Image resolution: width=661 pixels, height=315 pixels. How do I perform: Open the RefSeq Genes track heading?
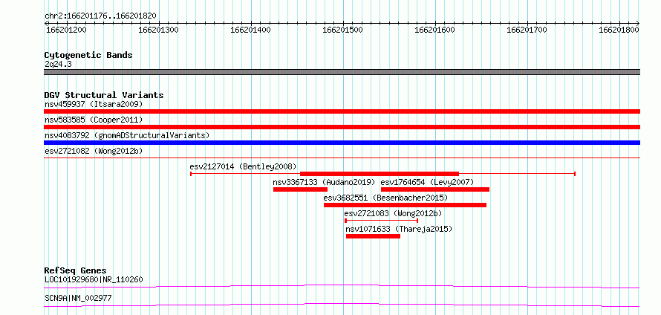point(76,270)
